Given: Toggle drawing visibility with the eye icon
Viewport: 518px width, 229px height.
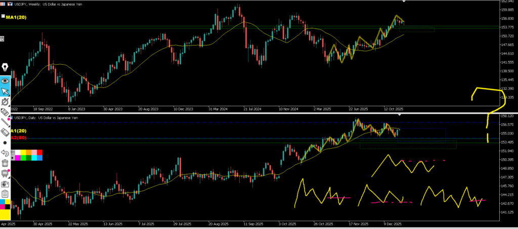Looking at the screenshot, I should click(x=6, y=80).
